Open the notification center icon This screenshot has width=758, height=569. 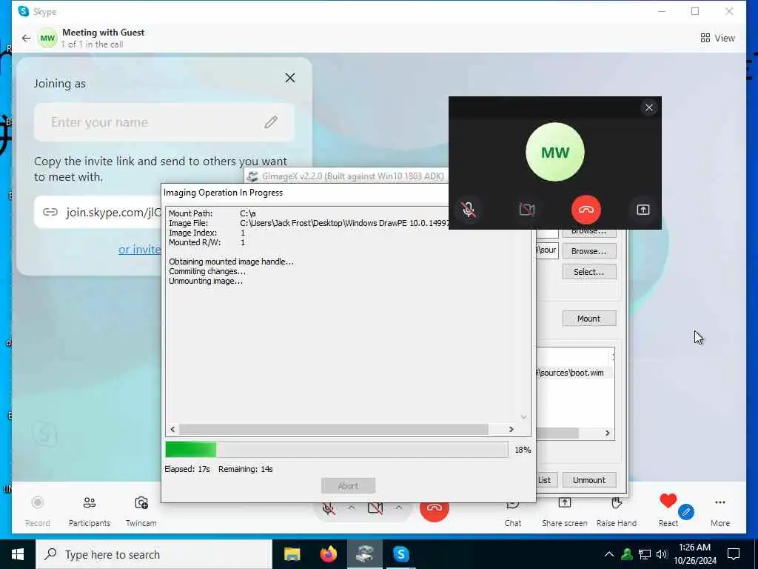coord(734,554)
